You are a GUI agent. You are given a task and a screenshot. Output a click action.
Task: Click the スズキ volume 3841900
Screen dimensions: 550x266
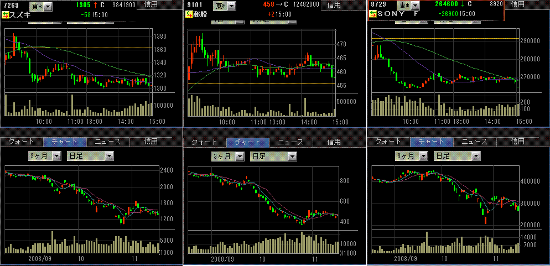point(124,6)
